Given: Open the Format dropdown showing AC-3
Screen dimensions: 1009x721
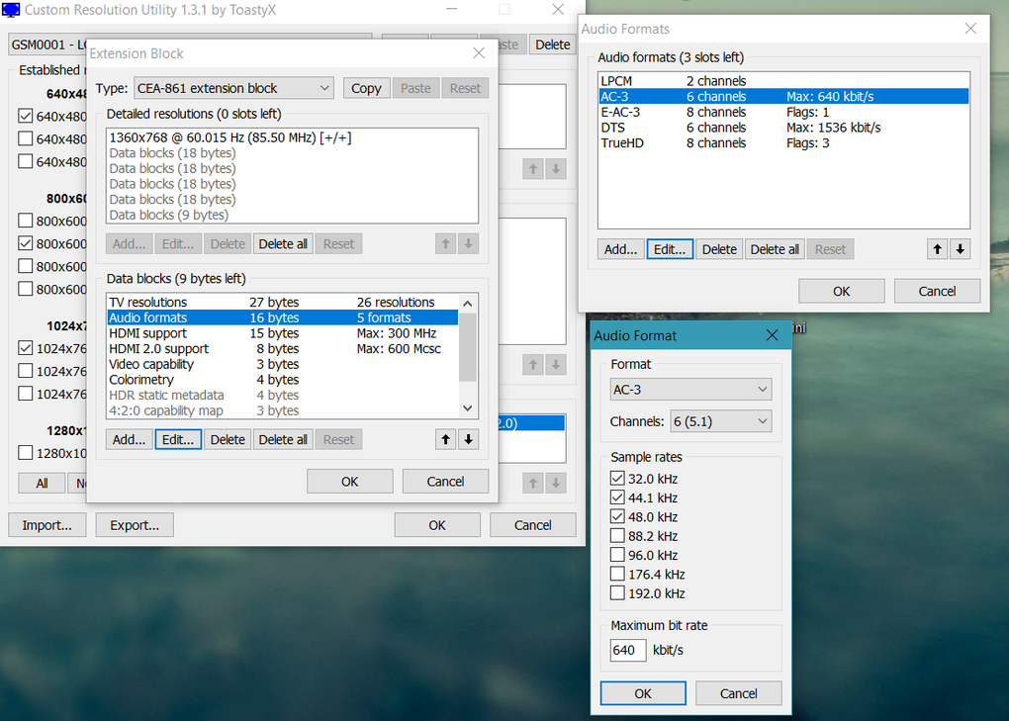Looking at the screenshot, I should (x=690, y=389).
